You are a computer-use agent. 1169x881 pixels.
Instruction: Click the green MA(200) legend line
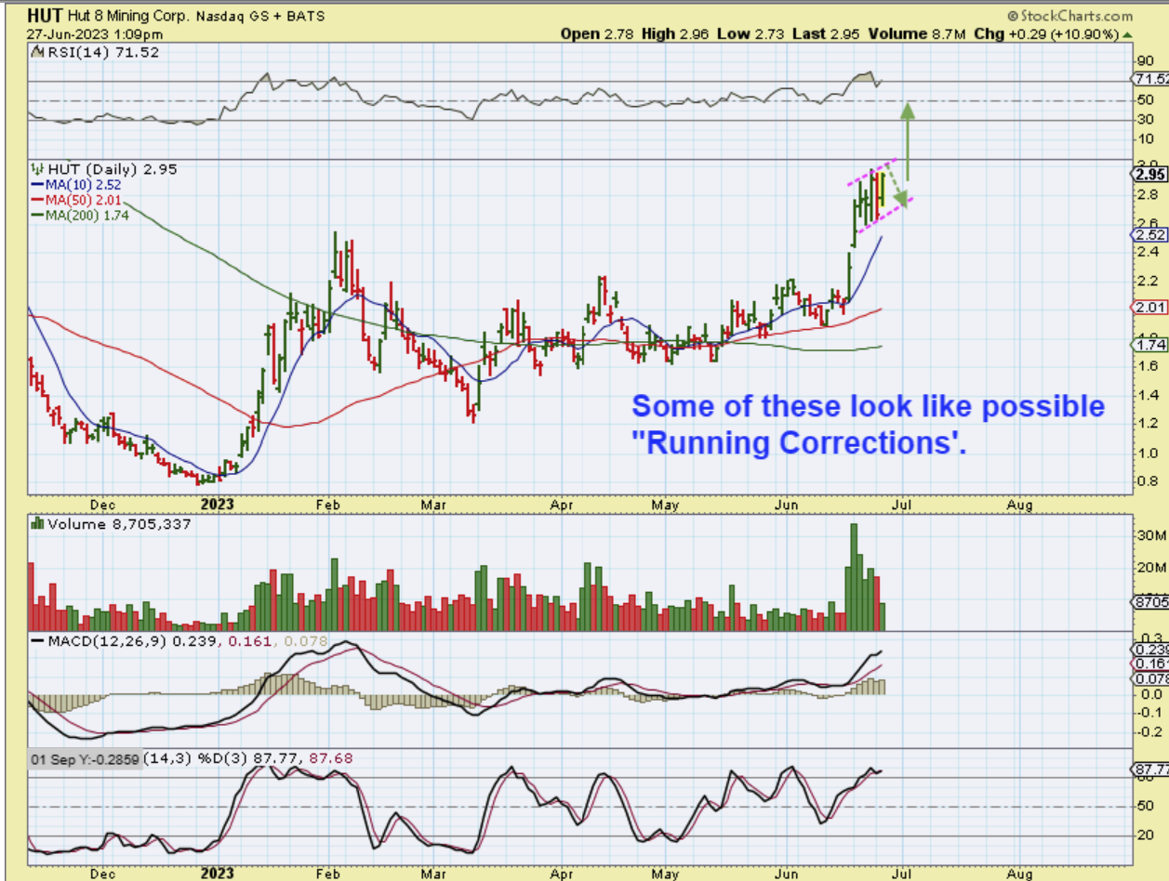coord(37,214)
